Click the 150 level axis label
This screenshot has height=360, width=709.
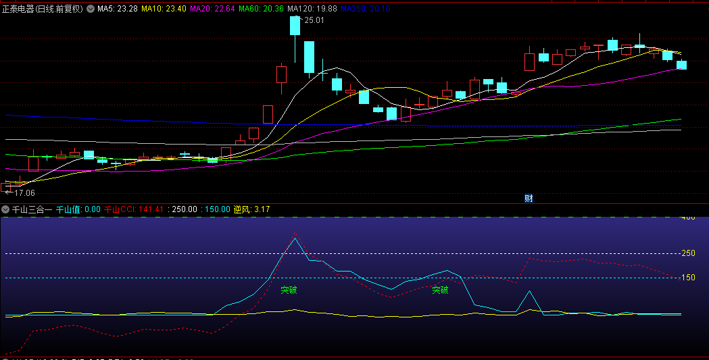688,278
